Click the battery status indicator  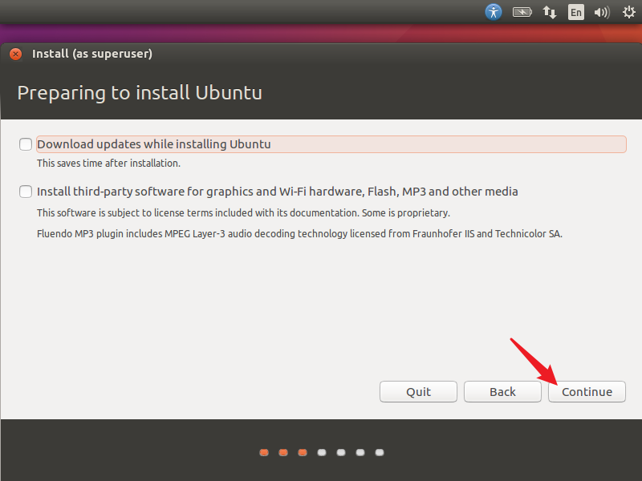pyautogui.click(x=522, y=12)
